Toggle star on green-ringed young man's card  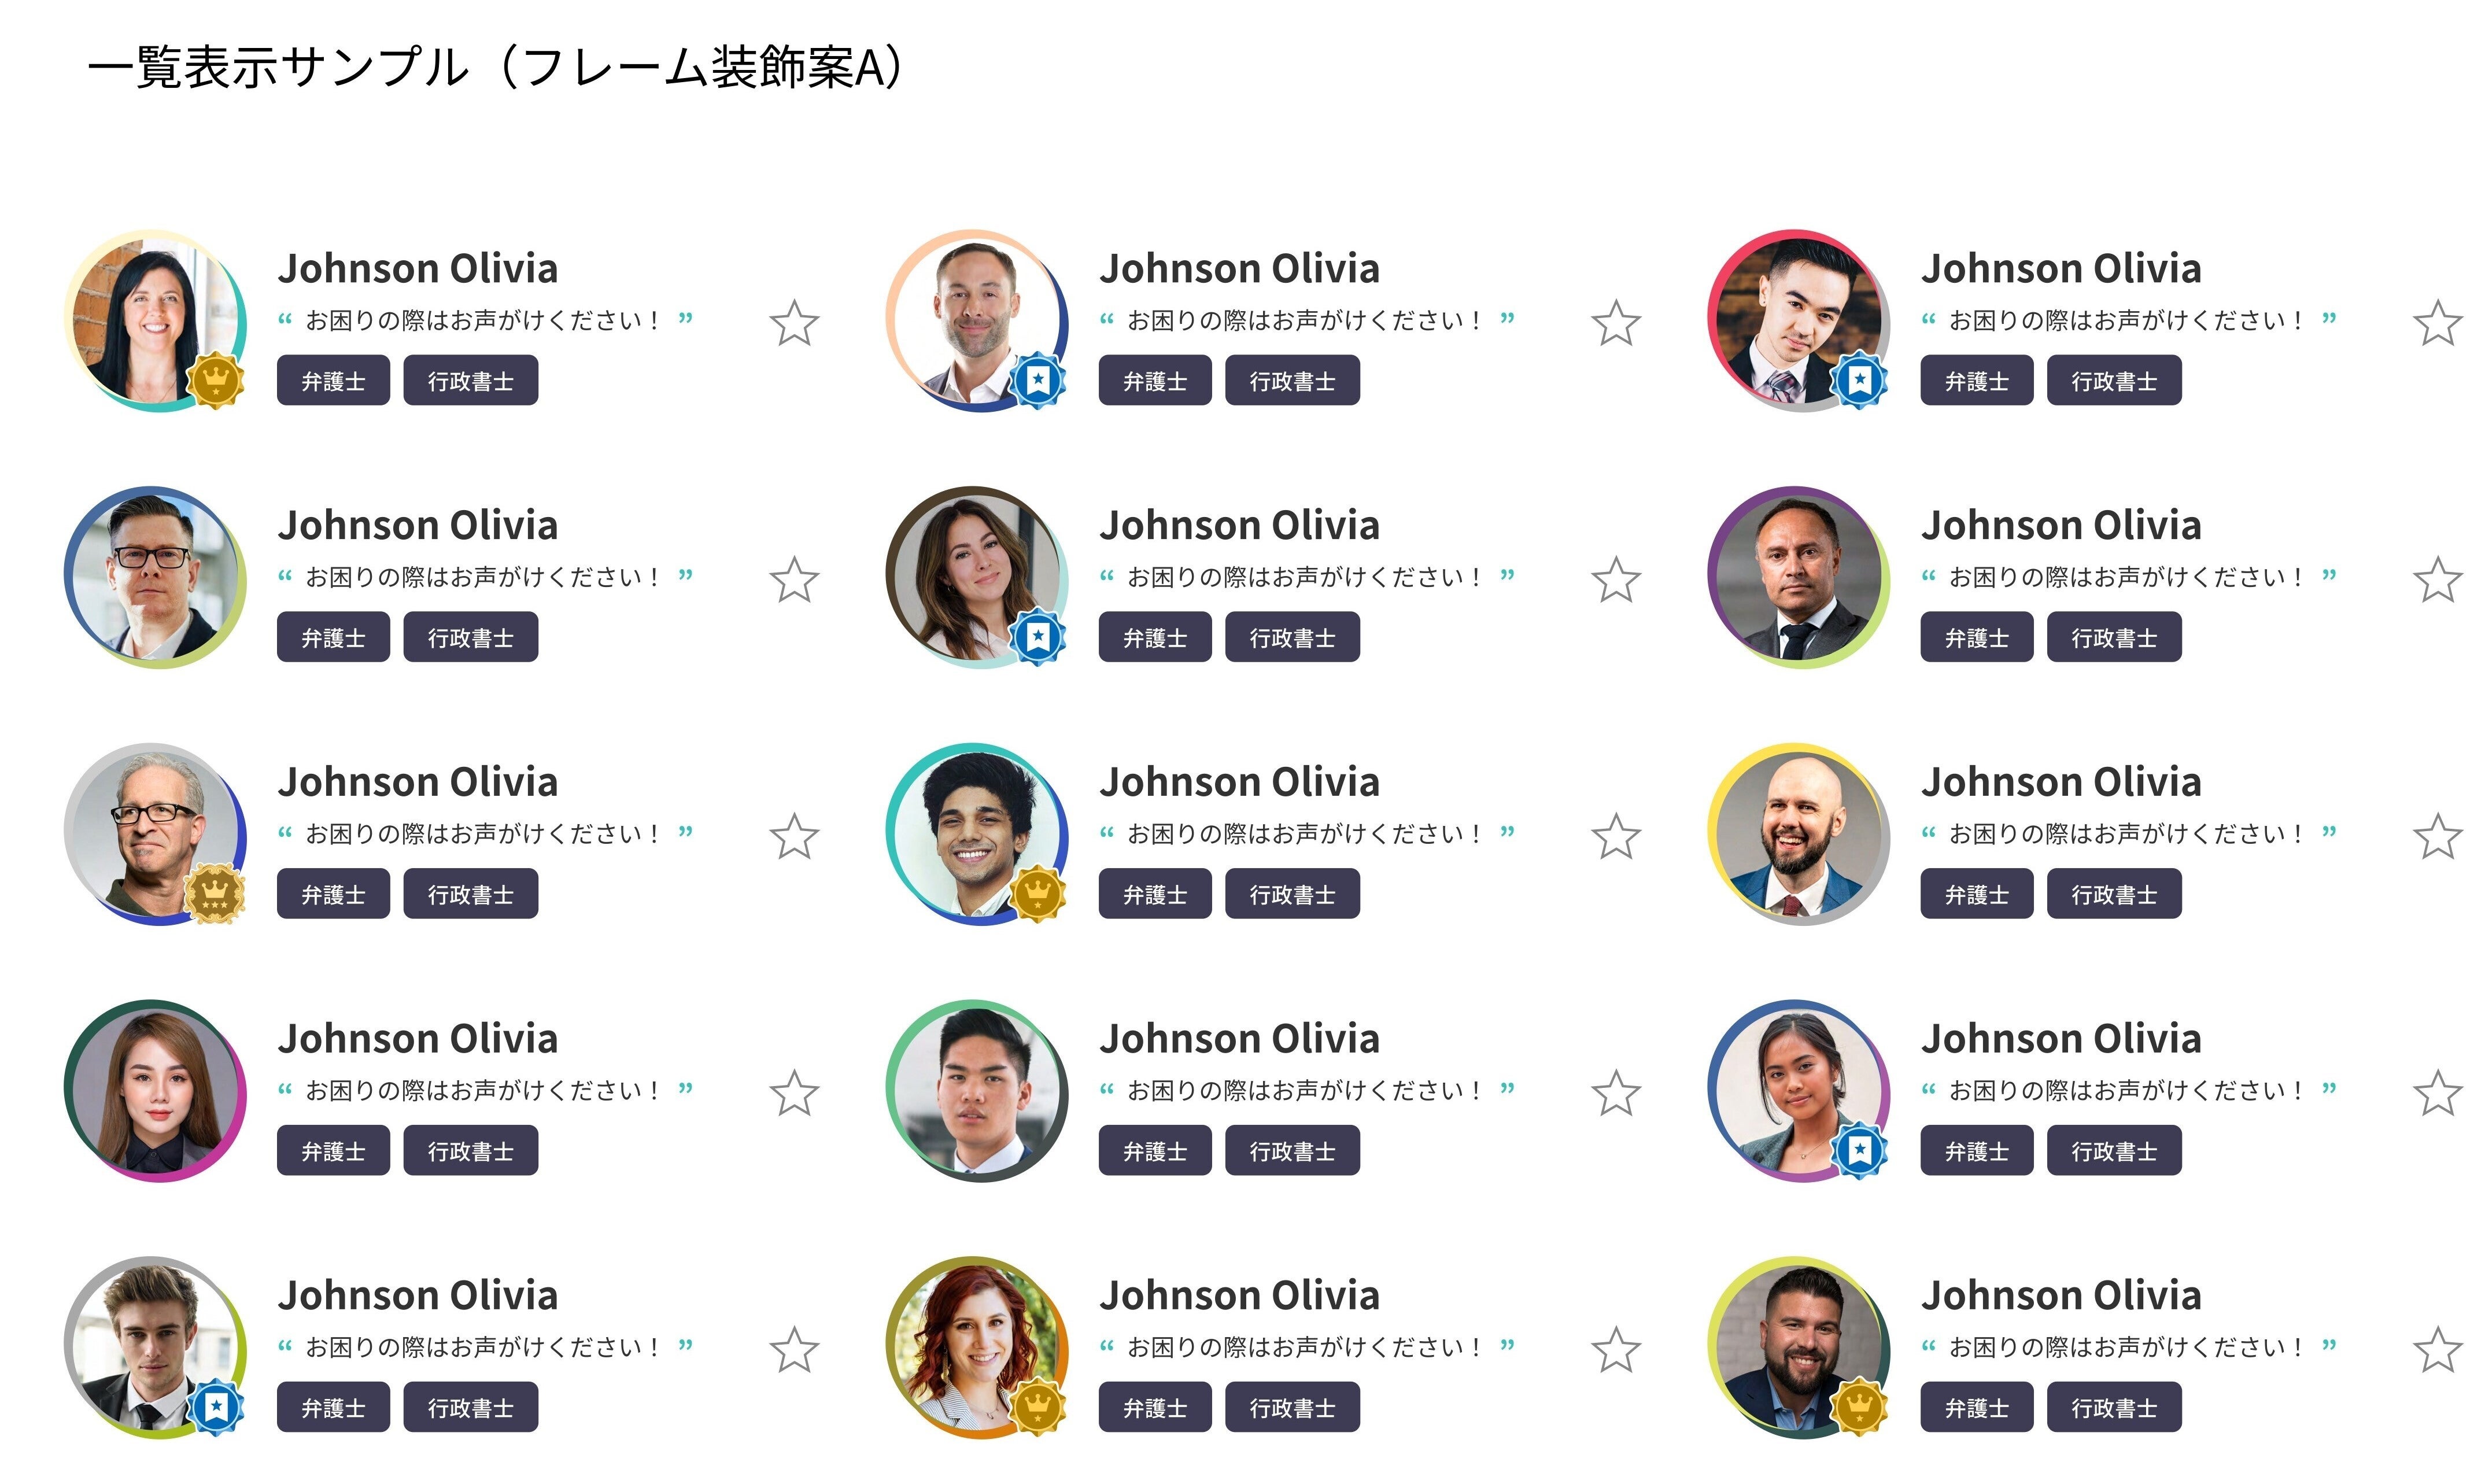pos(1616,1093)
